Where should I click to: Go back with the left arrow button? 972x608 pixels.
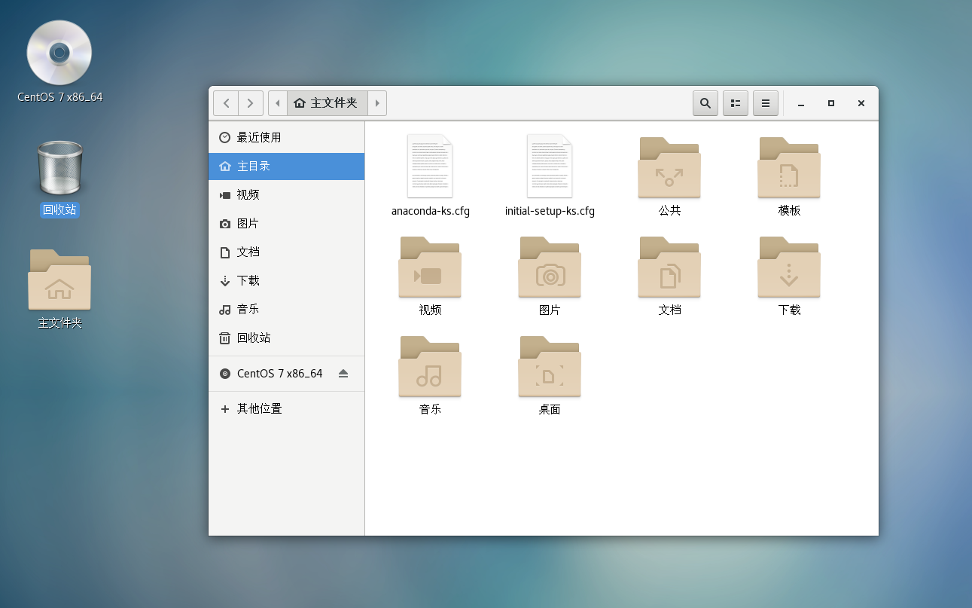226,103
